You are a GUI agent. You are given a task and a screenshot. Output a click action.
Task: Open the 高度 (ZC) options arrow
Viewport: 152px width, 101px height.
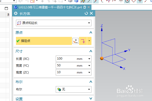click(x=89, y=72)
